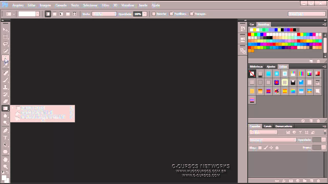Open the History panel icon in dock
The width and height of the screenshot is (328, 184).
[243, 29]
